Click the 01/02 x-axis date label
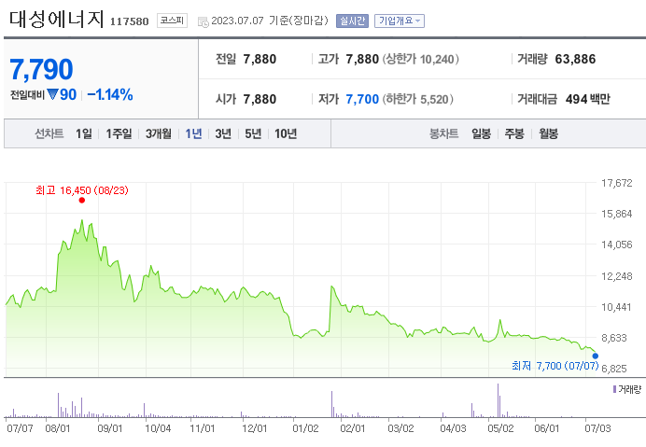646x447 pixels. [x=305, y=428]
